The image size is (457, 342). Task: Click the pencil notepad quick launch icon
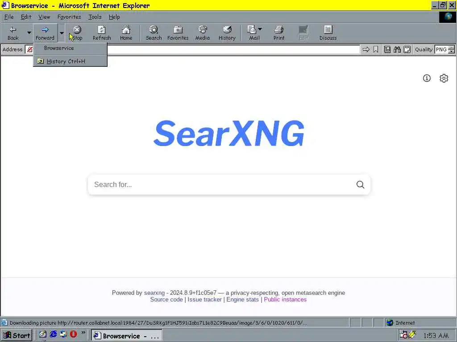(43, 334)
